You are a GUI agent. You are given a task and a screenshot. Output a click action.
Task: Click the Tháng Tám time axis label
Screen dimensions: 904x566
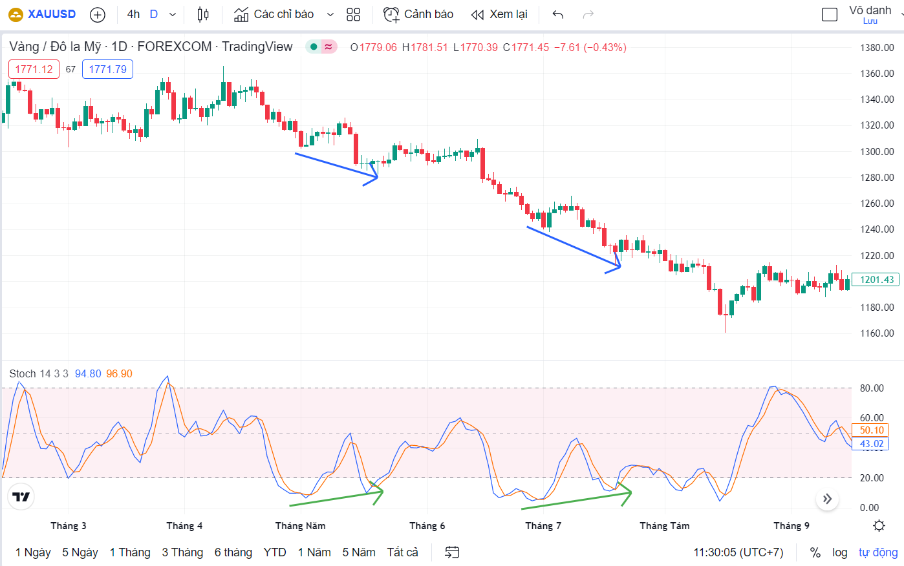[x=665, y=525]
